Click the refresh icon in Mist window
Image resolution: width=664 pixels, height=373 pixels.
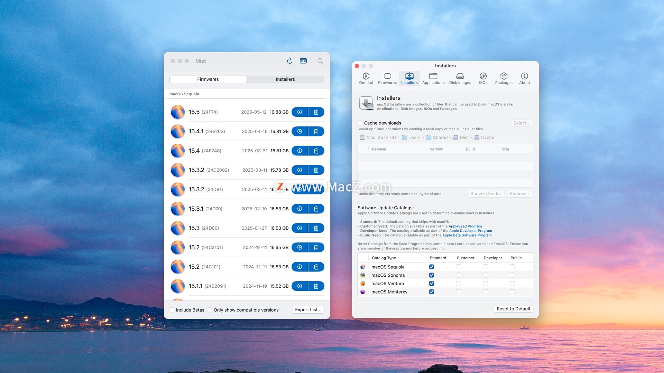[x=289, y=61]
